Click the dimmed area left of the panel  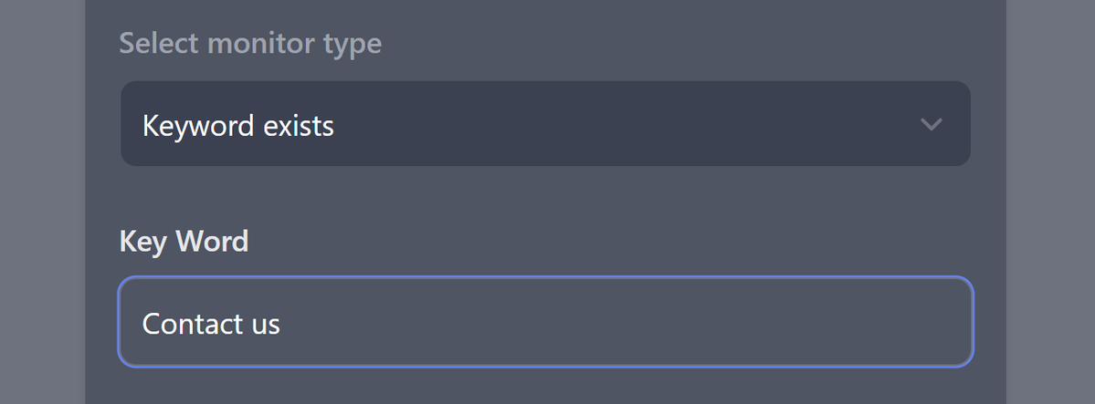pos(42,202)
